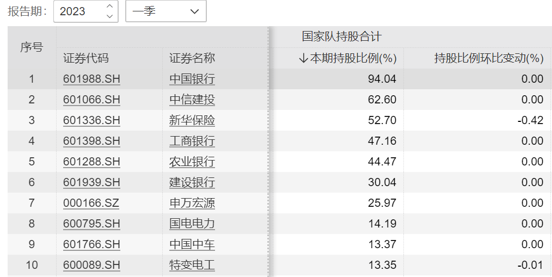Open stock code 601988.SH link
552x277 pixels.
coord(91,79)
